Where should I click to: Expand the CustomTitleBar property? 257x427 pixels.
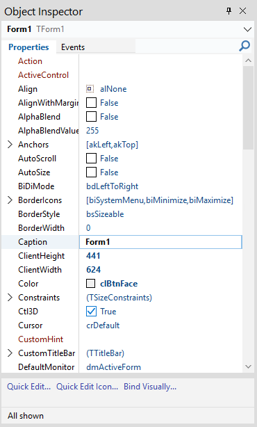(10, 353)
